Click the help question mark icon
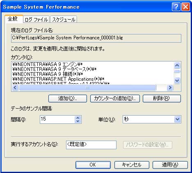 (176, 7)
